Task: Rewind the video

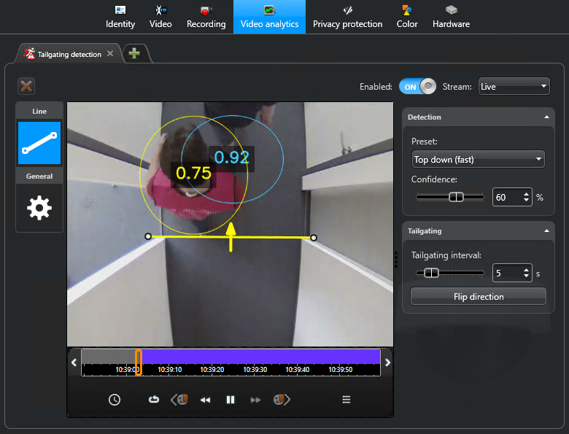Action: tap(206, 400)
